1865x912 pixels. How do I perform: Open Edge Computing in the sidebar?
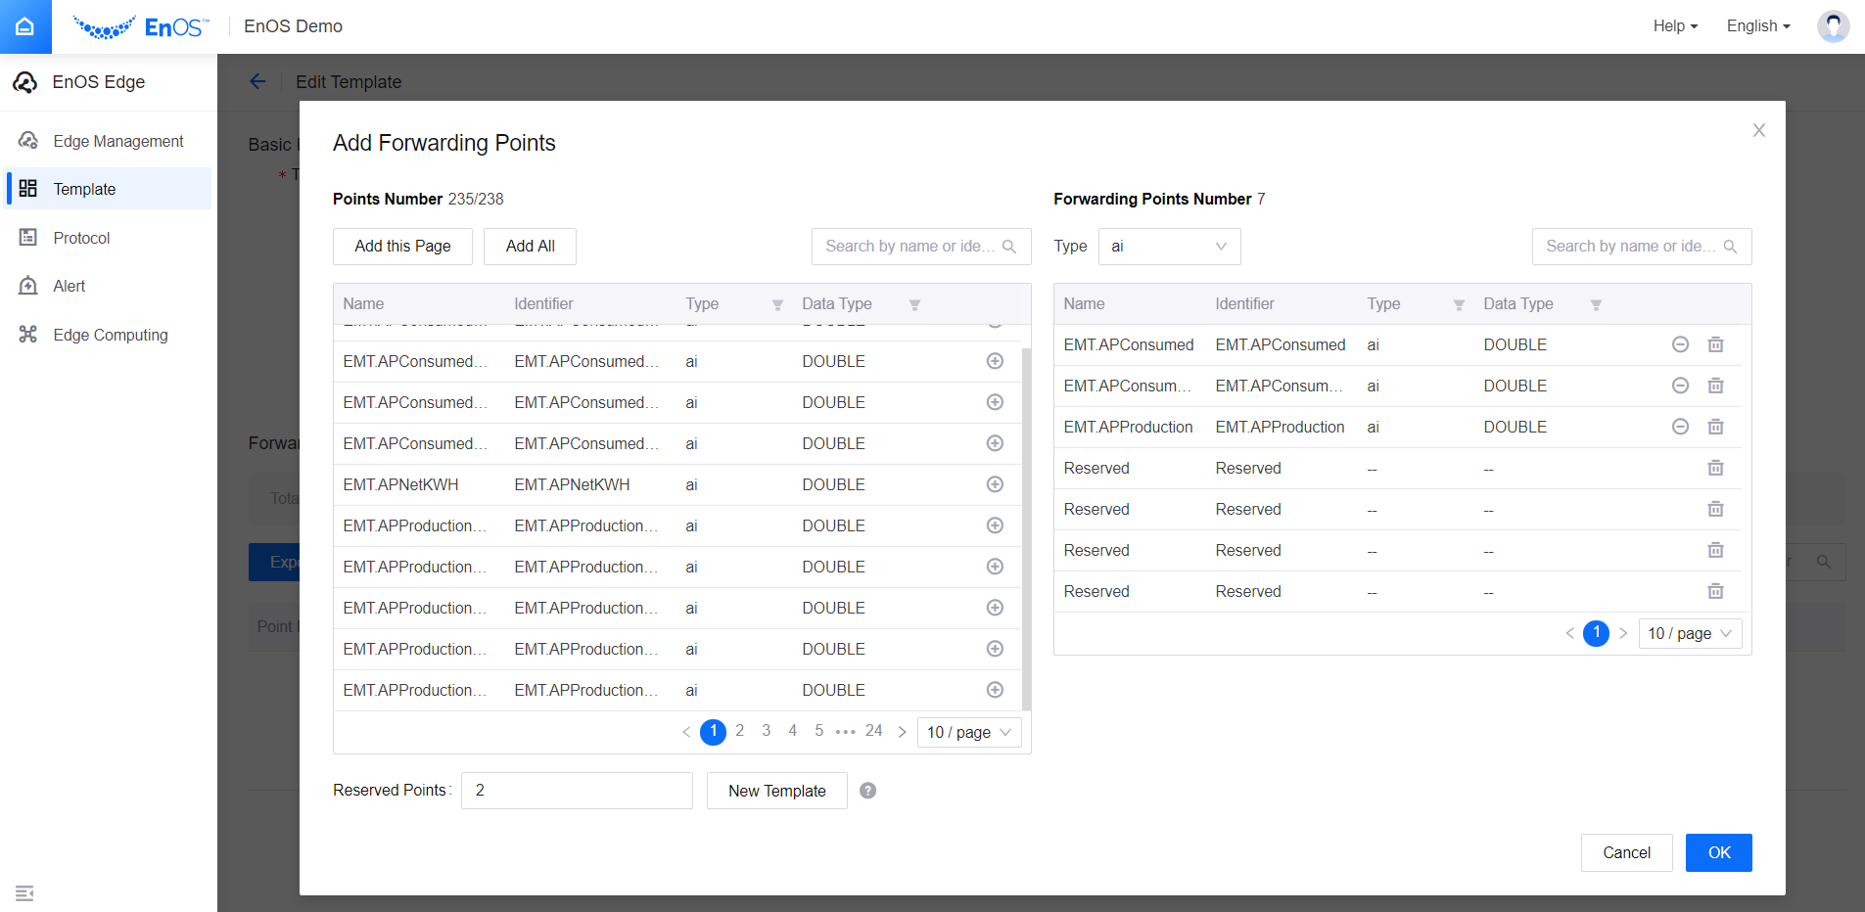[x=108, y=335]
